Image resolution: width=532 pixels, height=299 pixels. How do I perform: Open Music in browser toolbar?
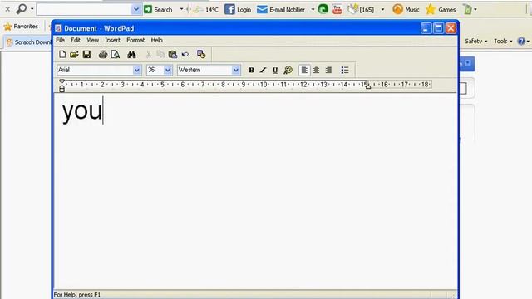tap(406, 9)
